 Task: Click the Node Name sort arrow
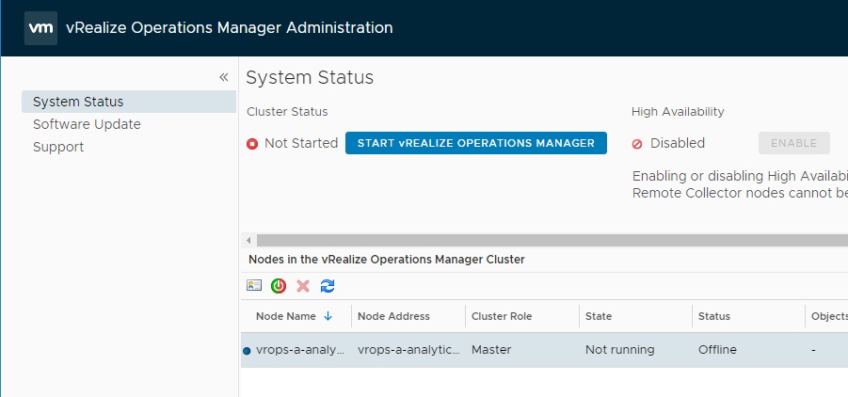(x=328, y=316)
